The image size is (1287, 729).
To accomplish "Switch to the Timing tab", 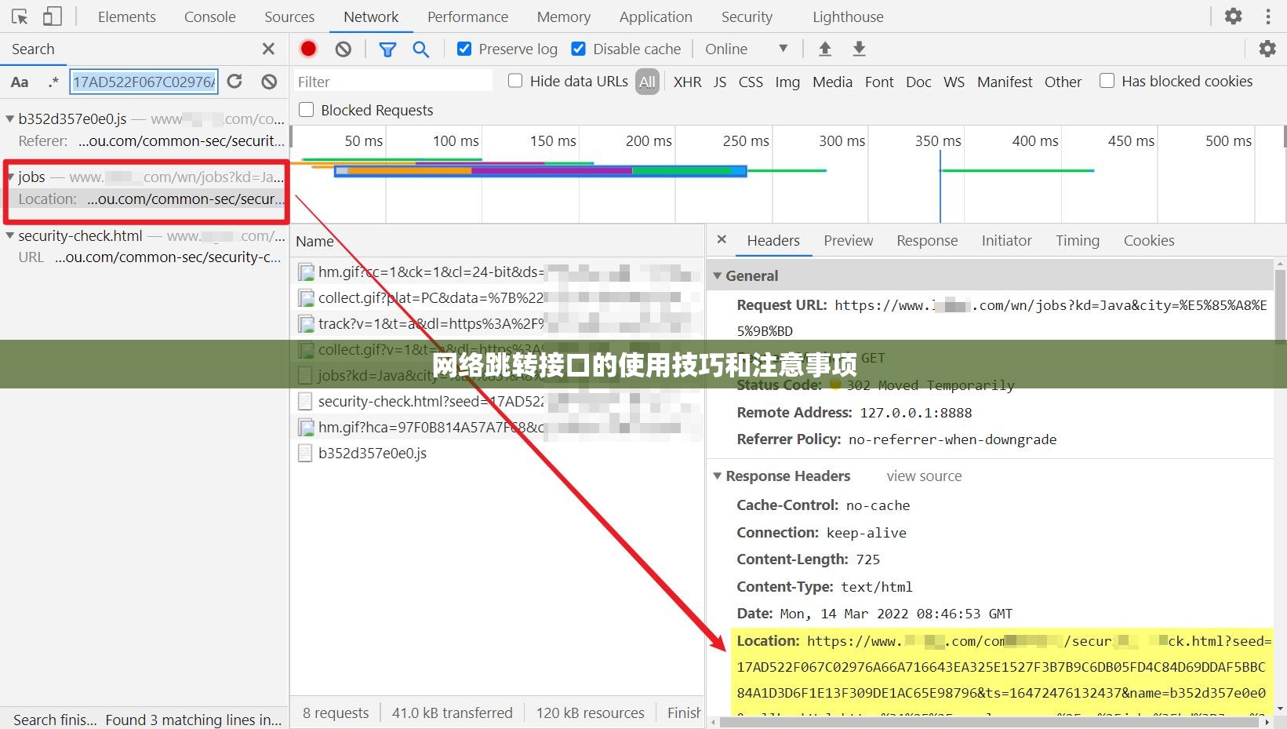I will 1077,240.
